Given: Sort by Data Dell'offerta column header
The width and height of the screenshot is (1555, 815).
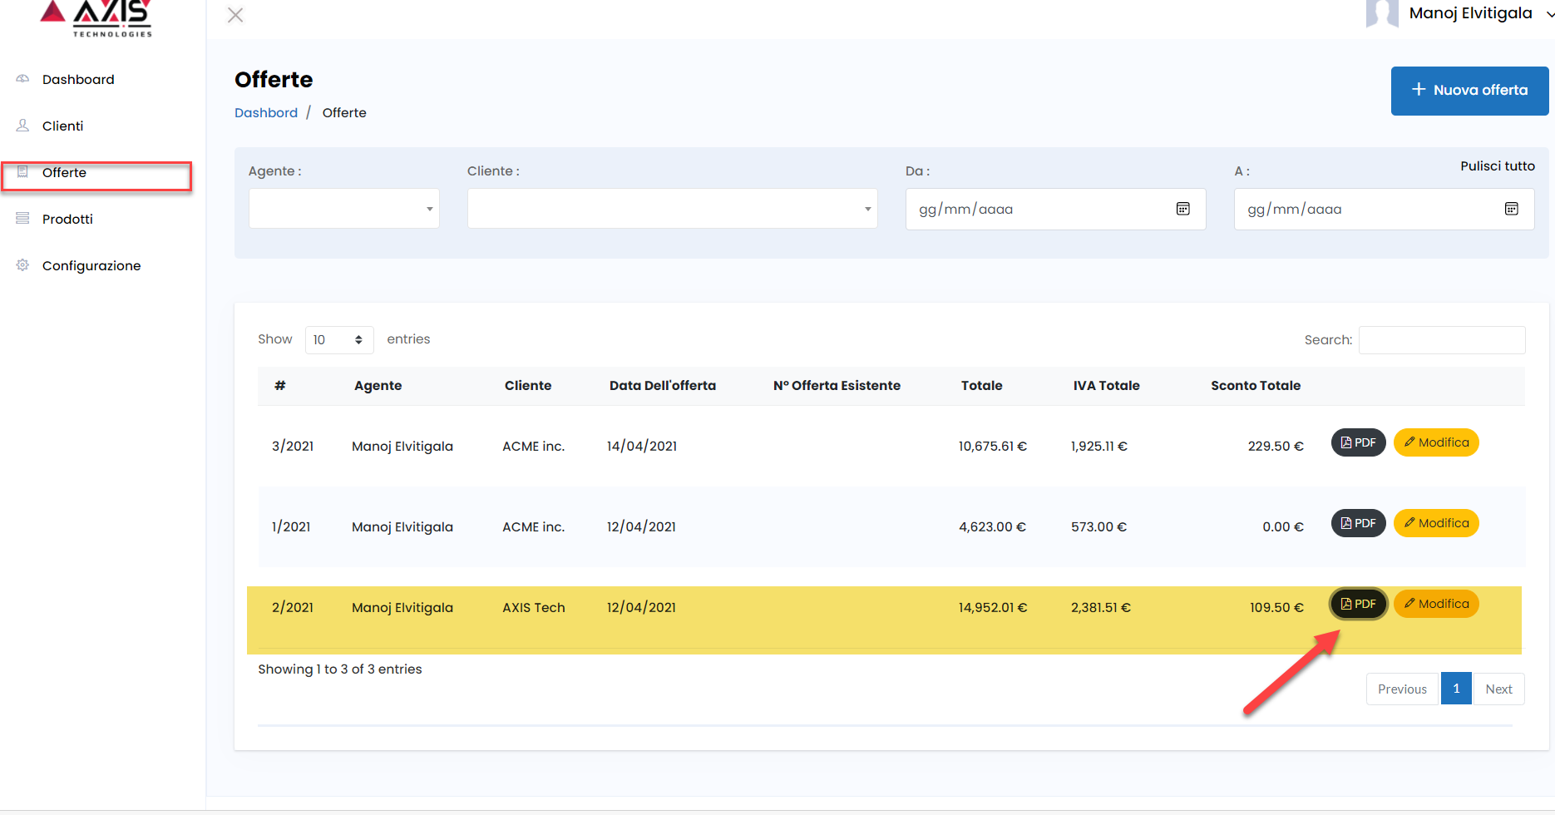Looking at the screenshot, I should click(x=663, y=385).
